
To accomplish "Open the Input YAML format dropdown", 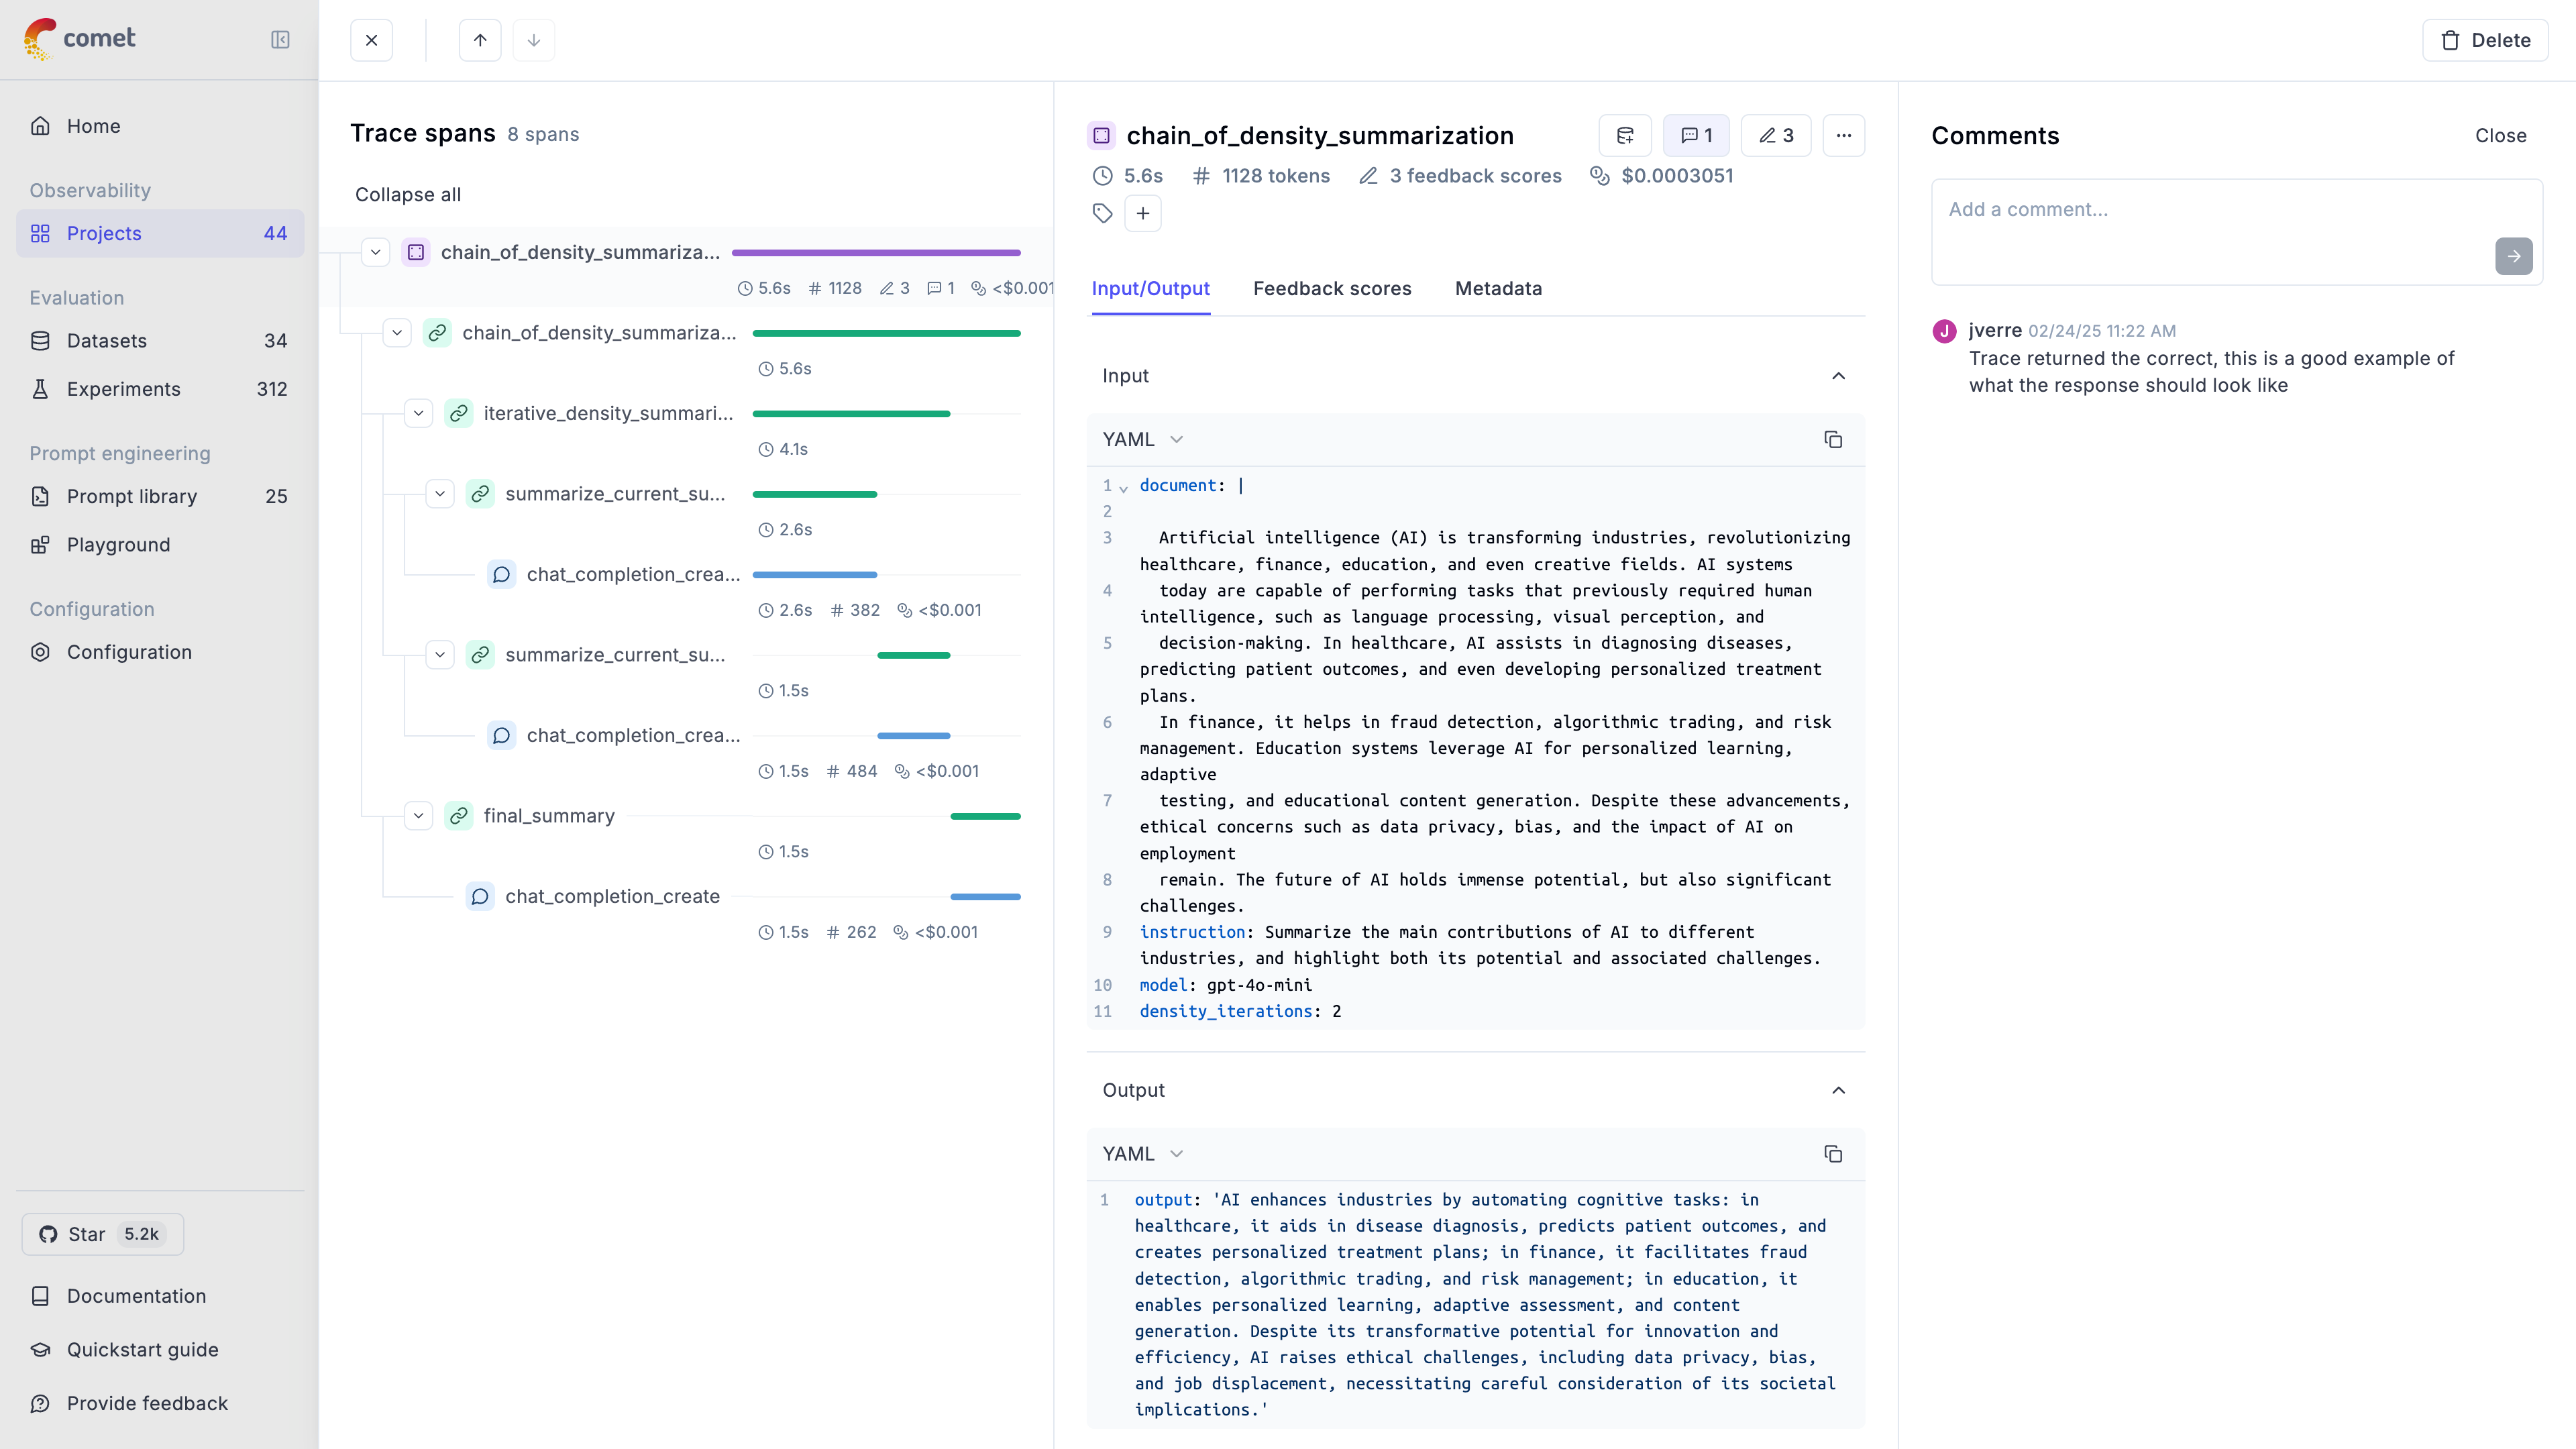I will tap(1143, 440).
